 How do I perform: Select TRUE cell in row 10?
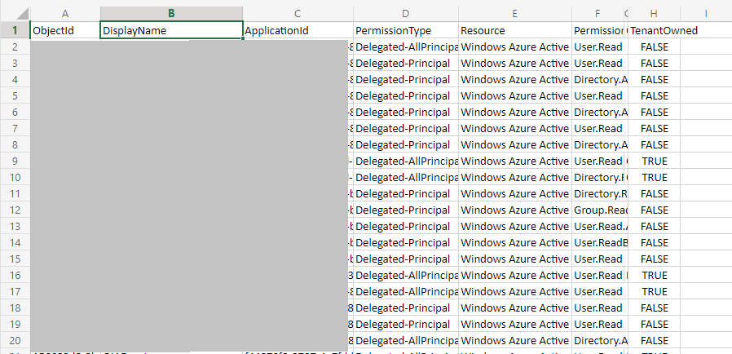(x=654, y=178)
